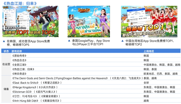Select the Anh Hùng Bất Diệt row

(x=96, y=101)
